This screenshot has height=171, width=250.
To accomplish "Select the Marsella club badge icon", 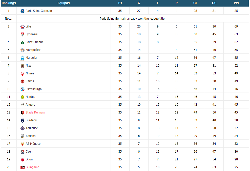I will pos(23,58).
